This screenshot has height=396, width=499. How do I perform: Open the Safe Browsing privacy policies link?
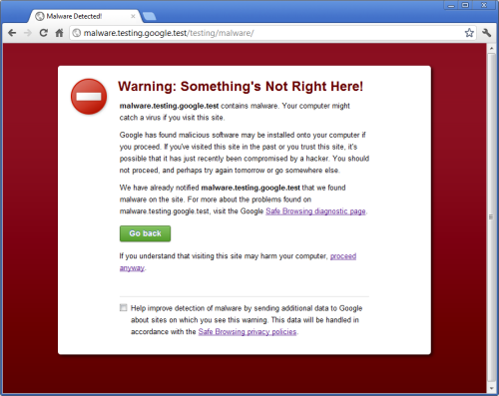pos(248,331)
